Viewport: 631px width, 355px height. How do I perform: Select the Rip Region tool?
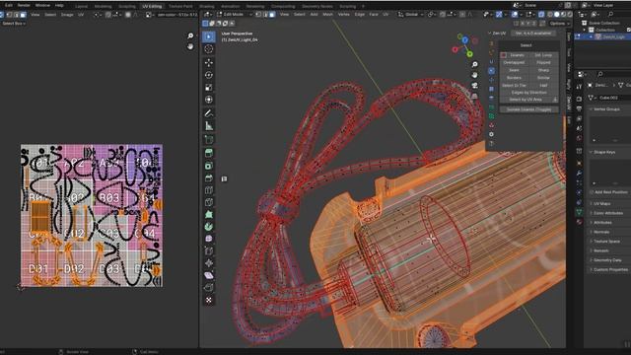coord(208,287)
